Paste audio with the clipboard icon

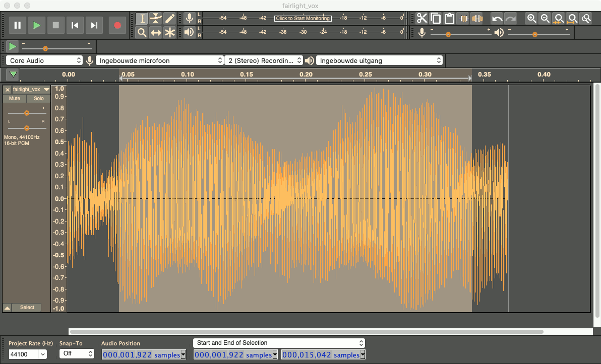450,18
